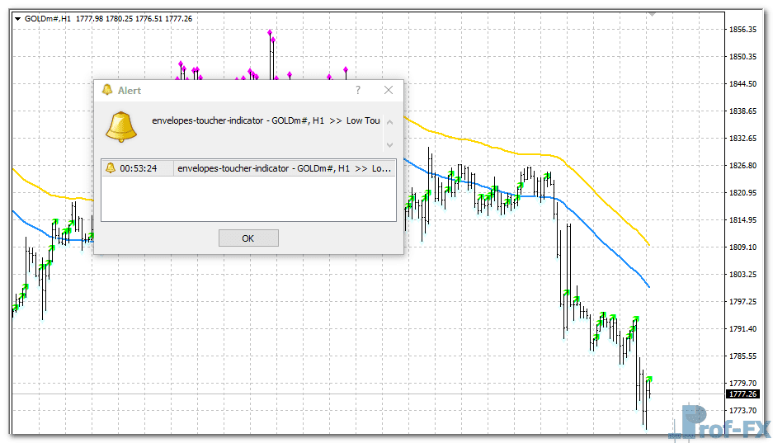
Task: Close the Alert dialog with X
Action: coord(389,90)
